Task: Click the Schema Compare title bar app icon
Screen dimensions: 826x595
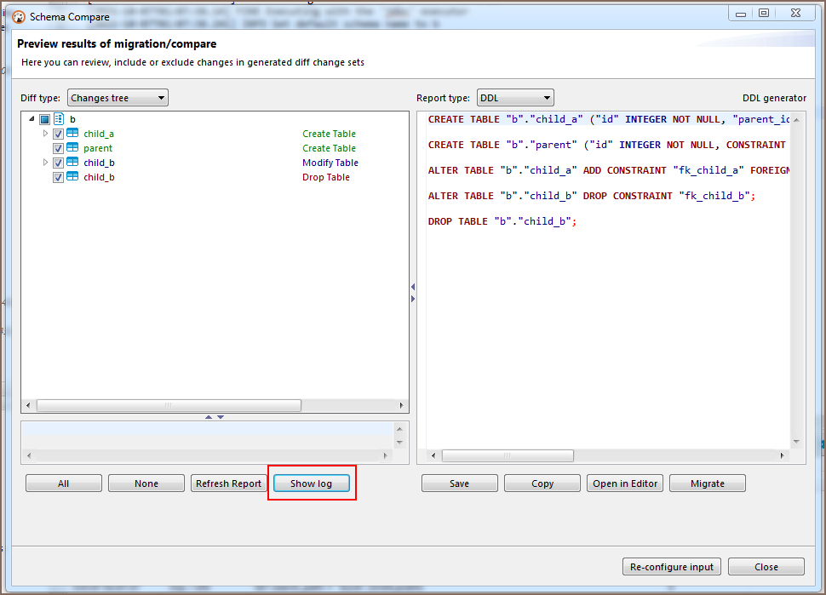Action: pyautogui.click(x=18, y=16)
